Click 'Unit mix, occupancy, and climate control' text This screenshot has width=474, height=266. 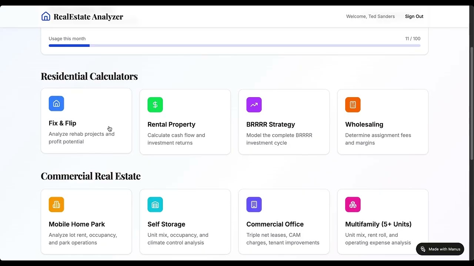(178, 239)
